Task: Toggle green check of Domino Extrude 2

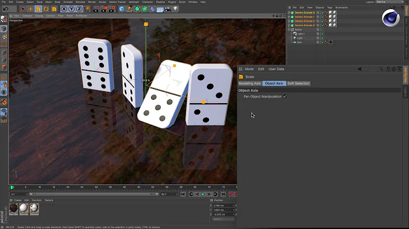Action: point(322,21)
